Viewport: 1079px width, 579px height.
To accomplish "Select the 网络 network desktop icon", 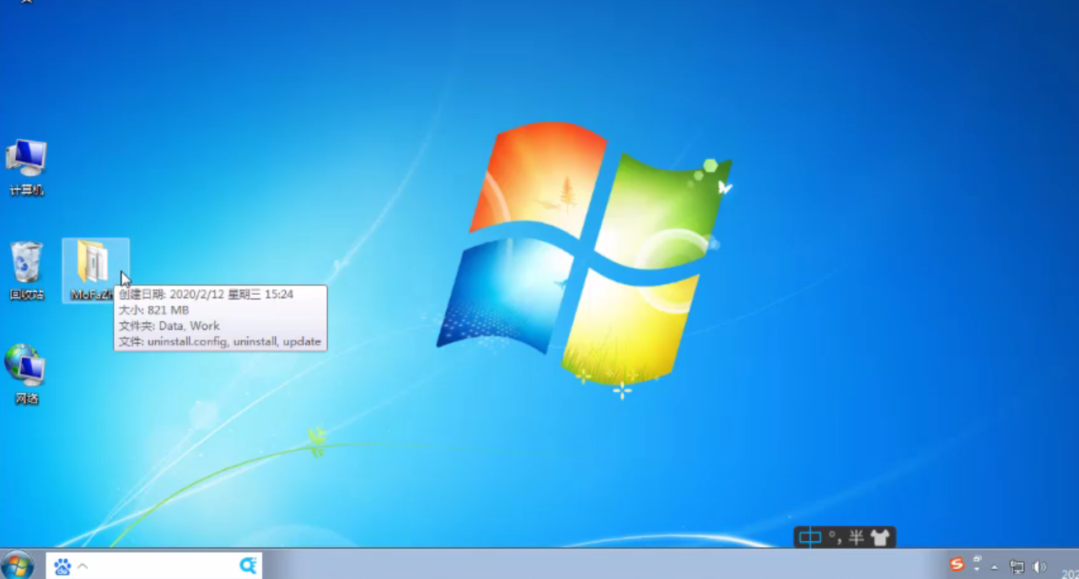I will (26, 374).
